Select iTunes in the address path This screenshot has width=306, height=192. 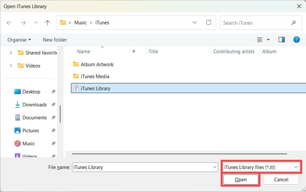tap(102, 23)
